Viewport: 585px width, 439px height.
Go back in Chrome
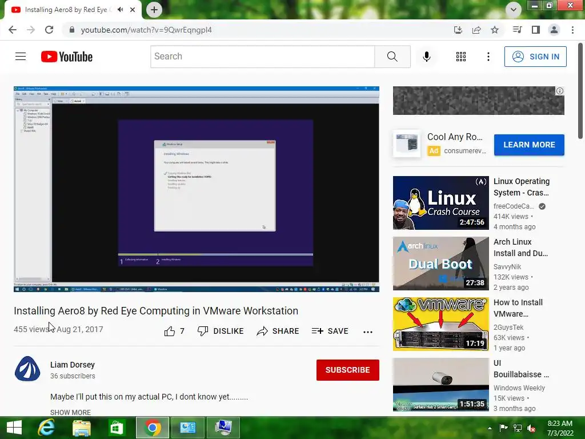[13, 30]
